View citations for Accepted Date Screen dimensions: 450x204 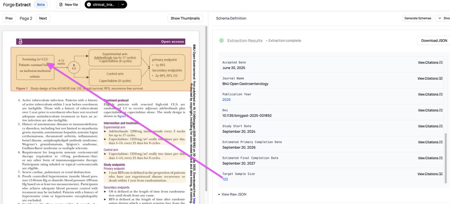pos(430,62)
